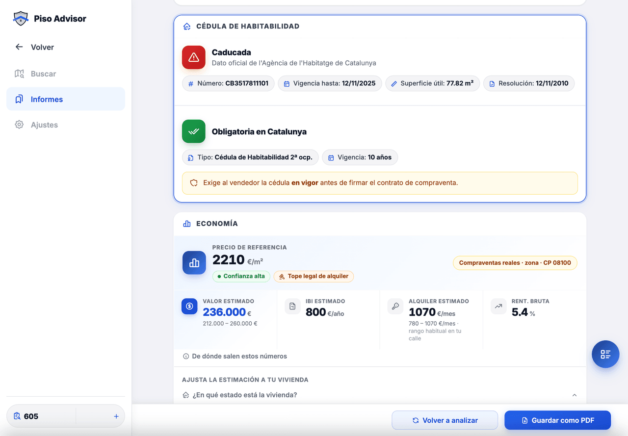Image resolution: width=628 pixels, height=436 pixels.
Task: Click the blue chart icon beside Precio de referencia
Action: 194,262
